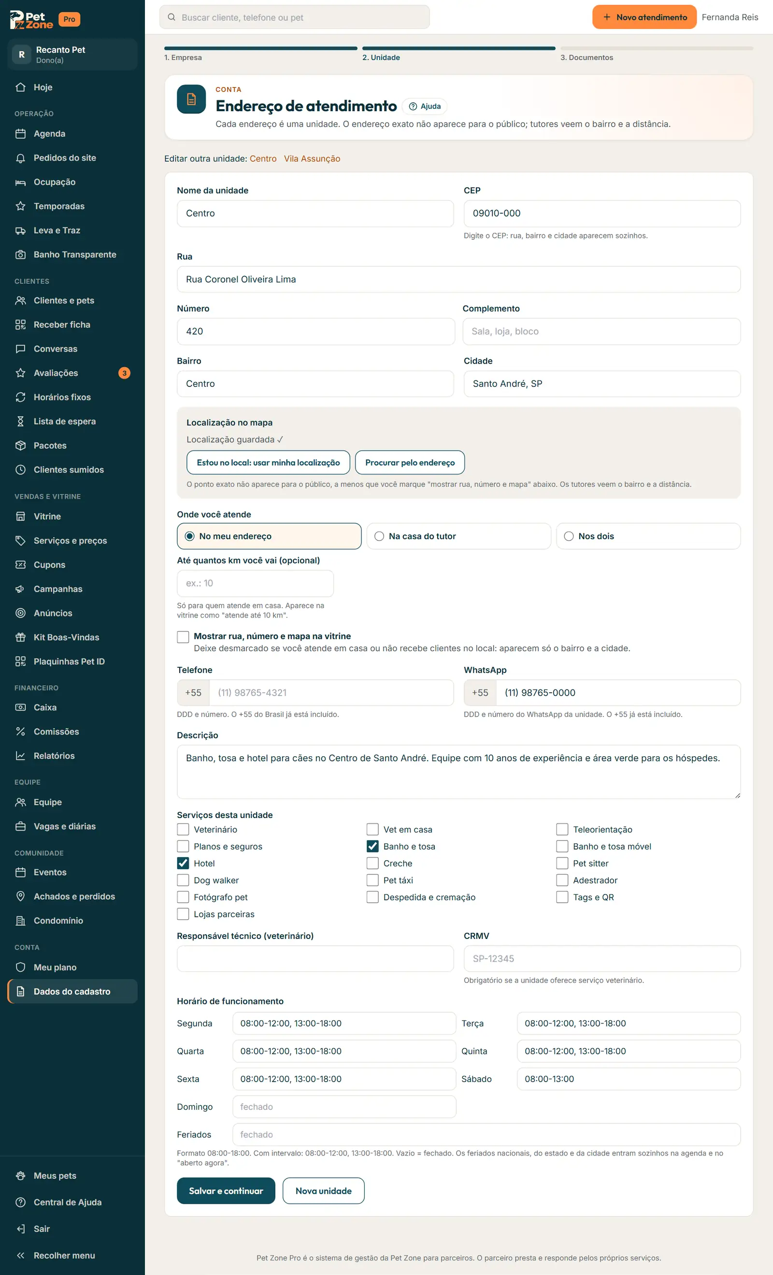Click the Cupons ticket icon
Image resolution: width=773 pixels, height=1275 pixels.
pyautogui.click(x=21, y=565)
